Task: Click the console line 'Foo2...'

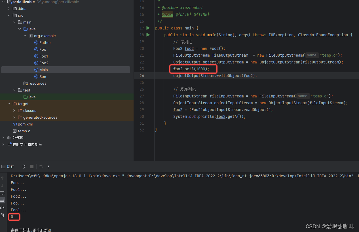Action: point(19,196)
